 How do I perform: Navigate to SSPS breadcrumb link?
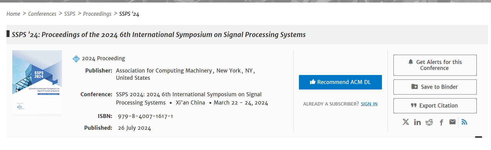click(x=70, y=14)
